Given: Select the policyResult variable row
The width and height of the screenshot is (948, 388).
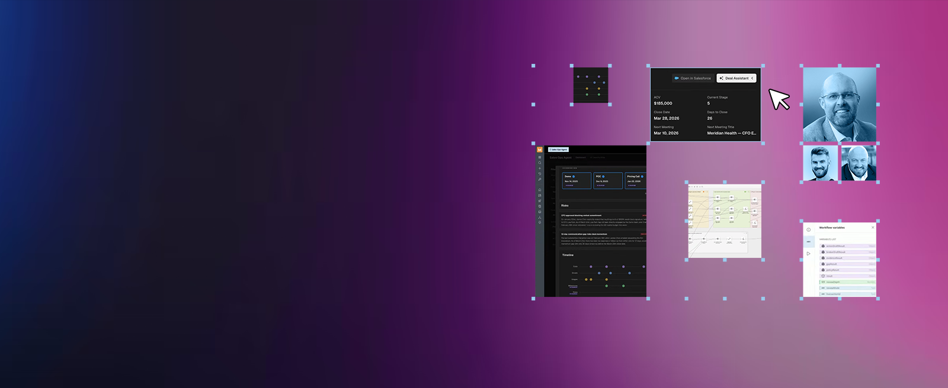Looking at the screenshot, I should tap(848, 270).
